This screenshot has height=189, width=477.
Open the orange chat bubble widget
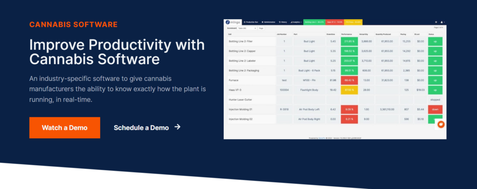click(x=441, y=124)
